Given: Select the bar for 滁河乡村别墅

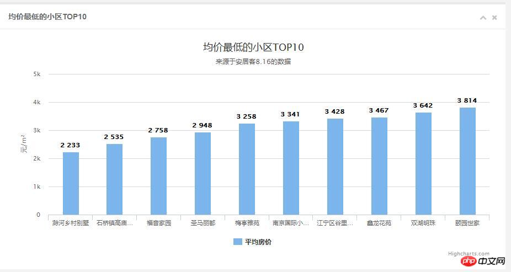Looking at the screenshot, I should click(71, 183).
